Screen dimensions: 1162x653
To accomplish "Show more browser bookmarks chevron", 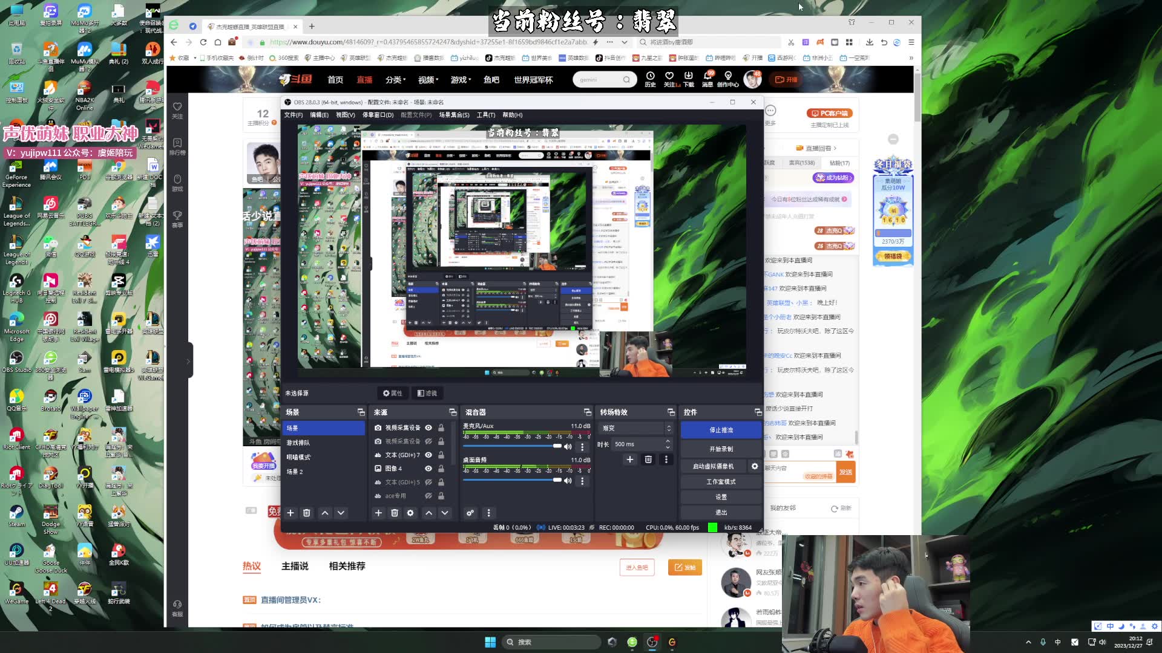I will tap(911, 58).
